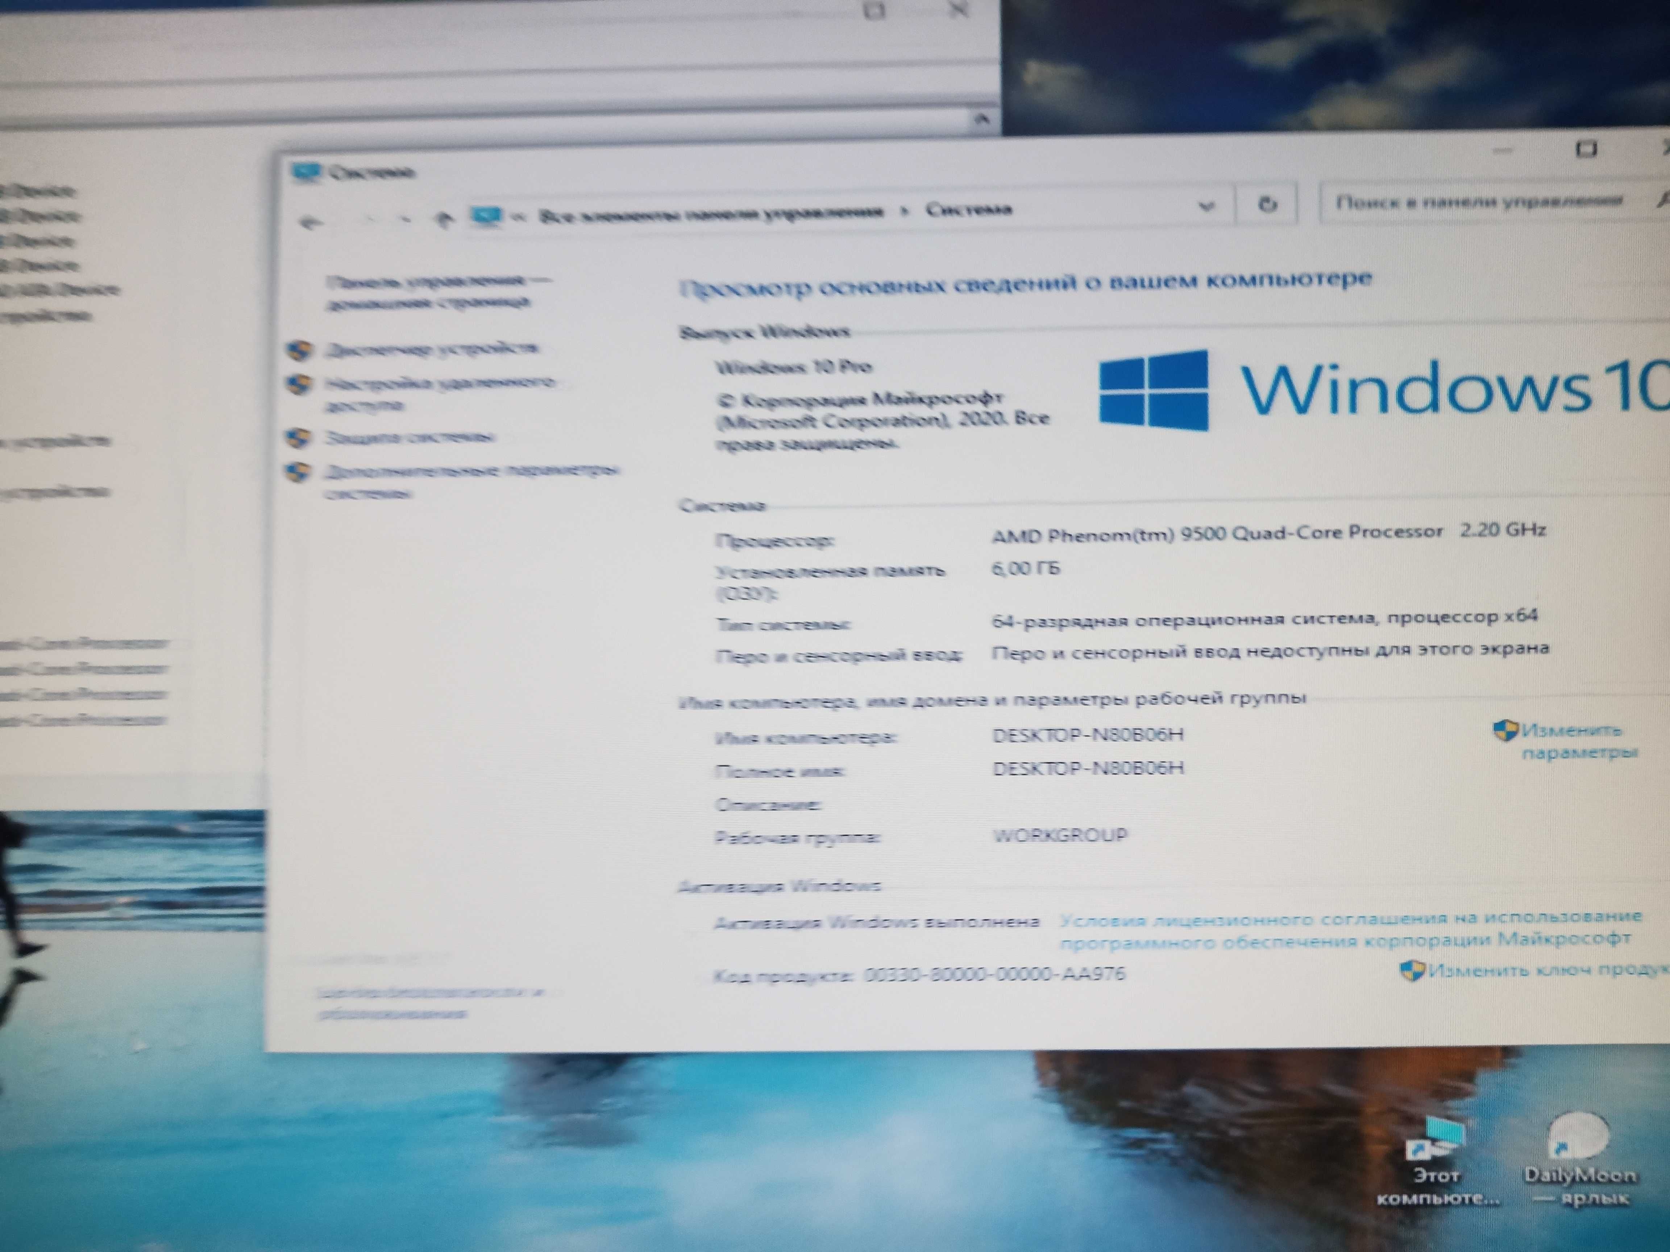Click Перо и сенсорный ввод недоступны text
Viewport: 1670px width, 1252px height.
(1270, 651)
